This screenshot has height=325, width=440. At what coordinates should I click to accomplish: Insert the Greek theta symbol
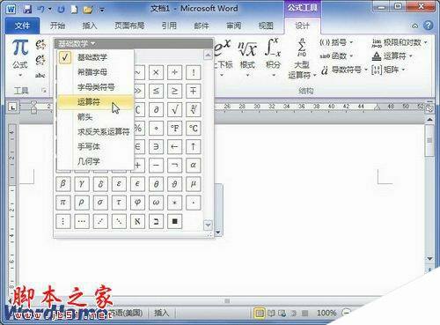[156, 184]
